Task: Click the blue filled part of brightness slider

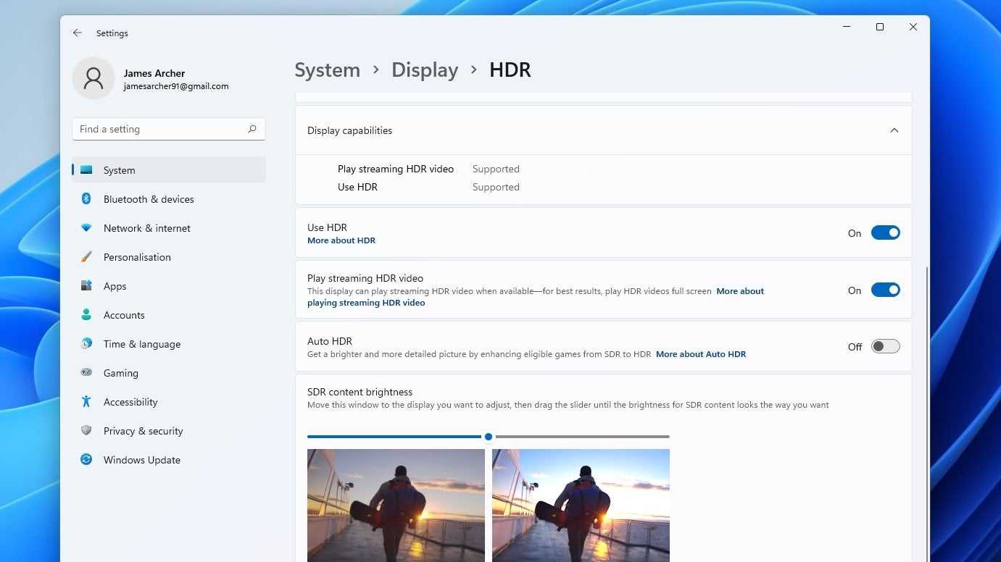Action: point(394,437)
